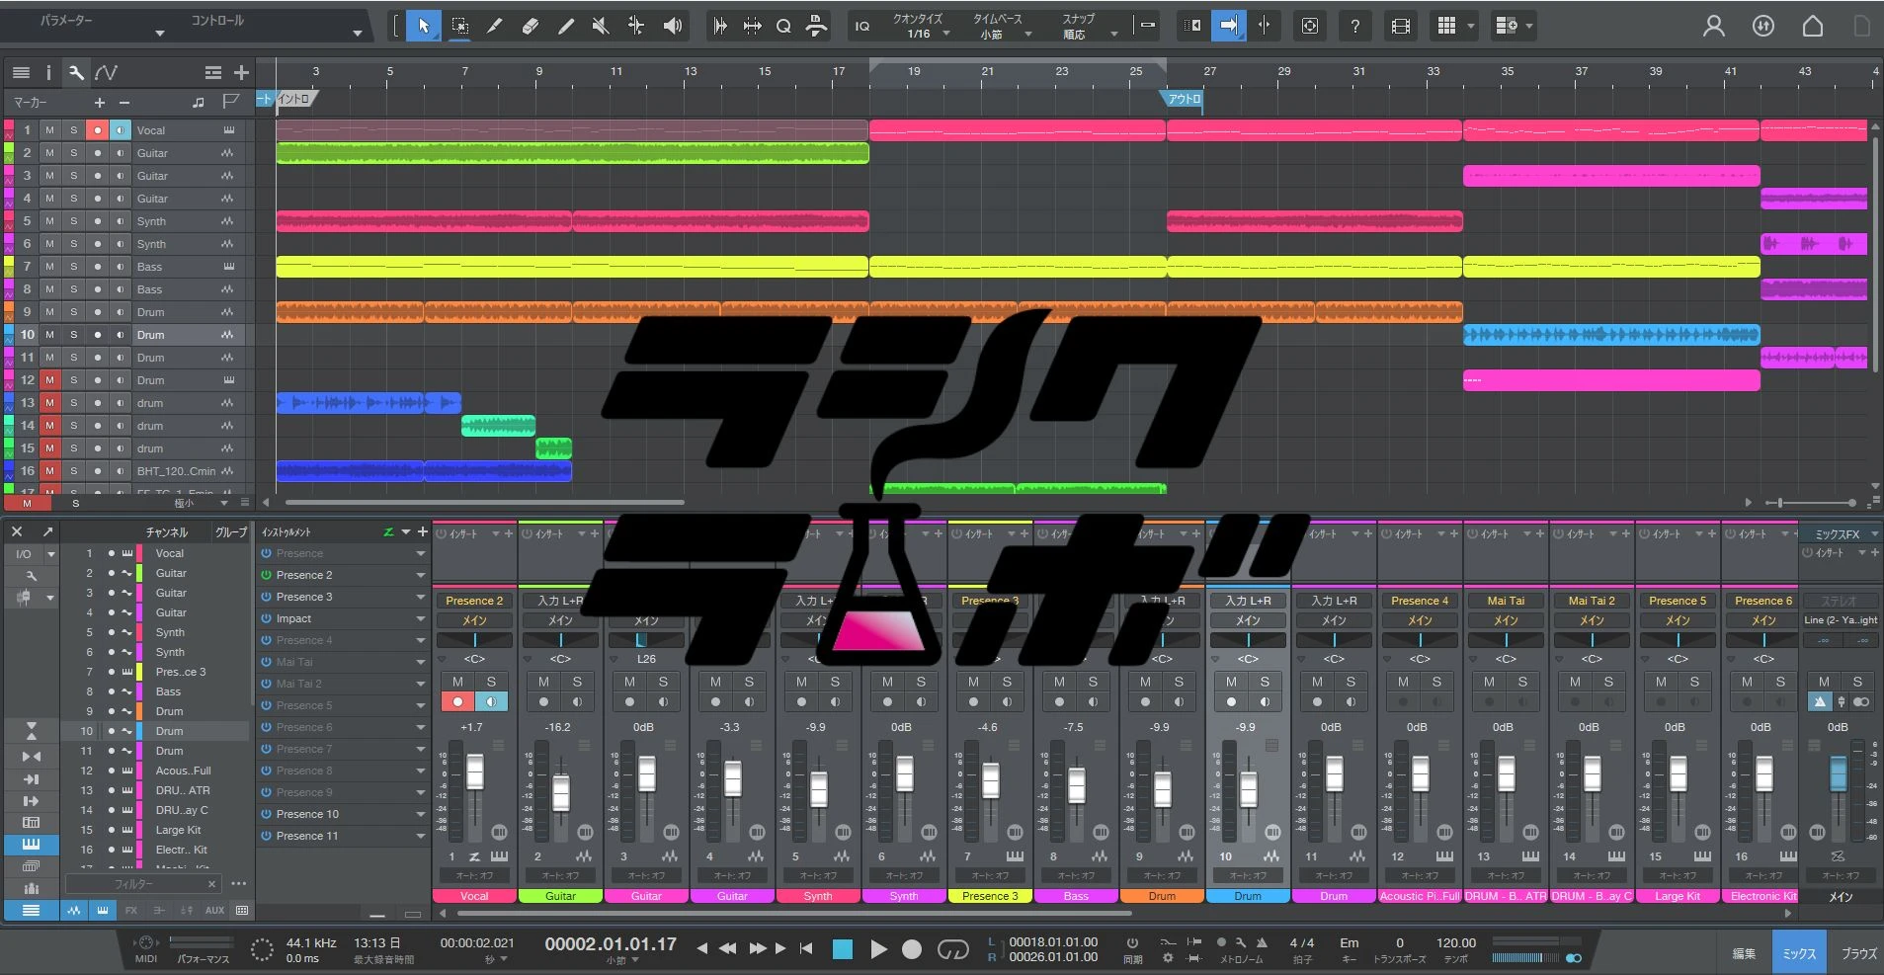The height and width of the screenshot is (975, 1884).
Task: Click the 編集 button at bottom right
Action: click(x=1742, y=953)
